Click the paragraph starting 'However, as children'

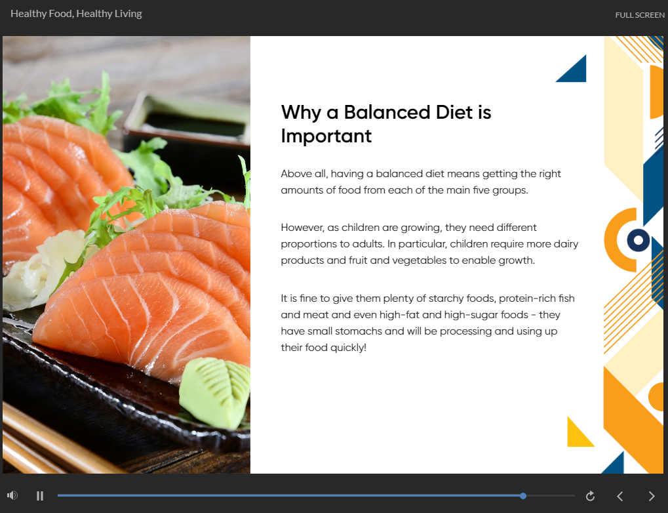[429, 244]
